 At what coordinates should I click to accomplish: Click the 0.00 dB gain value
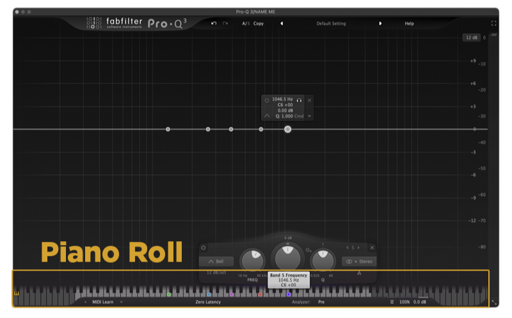[x=285, y=110]
